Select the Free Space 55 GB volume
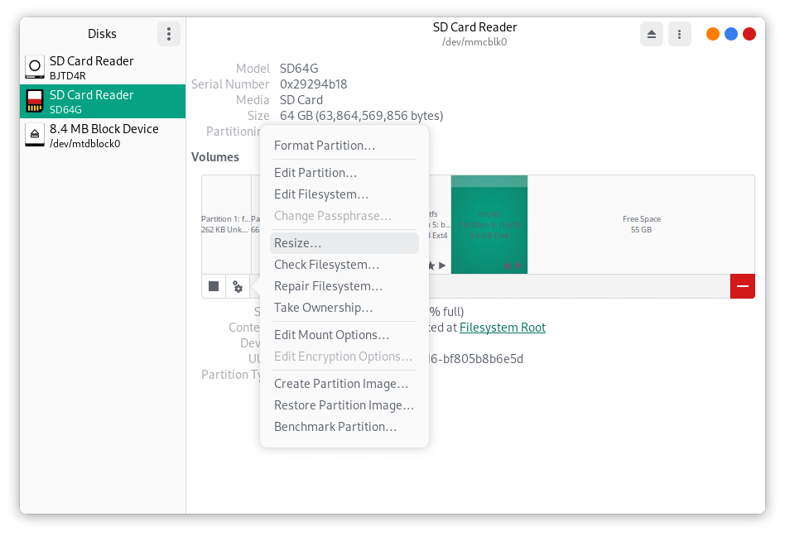This screenshot has width=785, height=536. pos(641,224)
